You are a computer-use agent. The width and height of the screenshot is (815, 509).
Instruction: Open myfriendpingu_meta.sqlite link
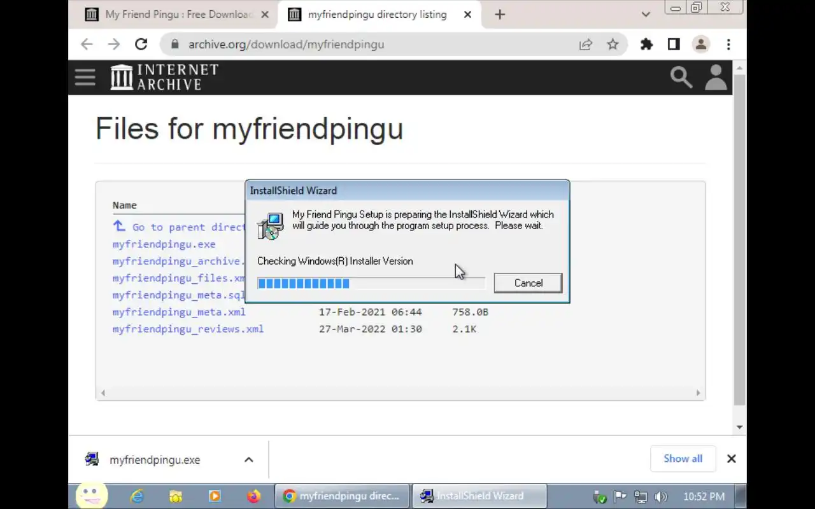click(179, 295)
